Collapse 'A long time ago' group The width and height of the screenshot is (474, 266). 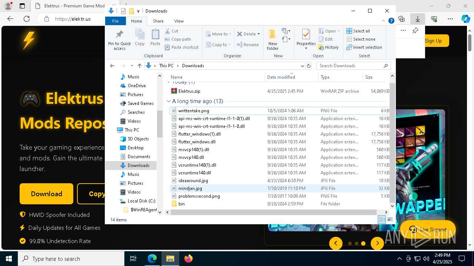coord(169,101)
